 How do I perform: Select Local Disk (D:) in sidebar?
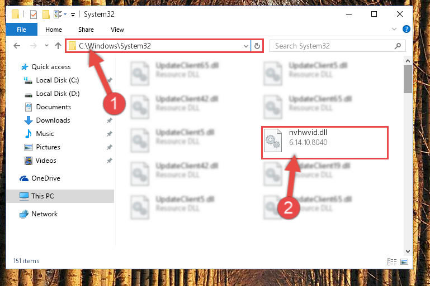point(58,94)
